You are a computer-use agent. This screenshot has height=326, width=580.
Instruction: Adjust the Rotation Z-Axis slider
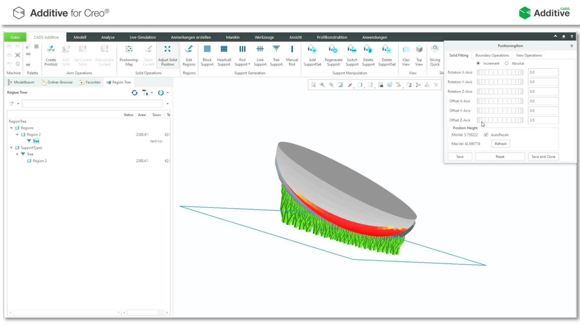(x=500, y=92)
